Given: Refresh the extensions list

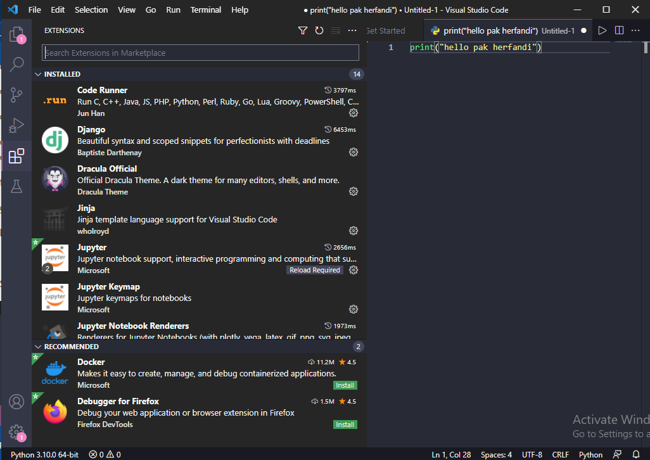Looking at the screenshot, I should pos(319,30).
